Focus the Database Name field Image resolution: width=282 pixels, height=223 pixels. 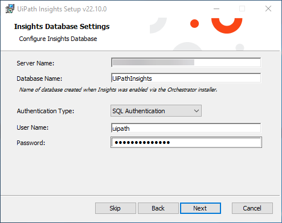pos(186,78)
